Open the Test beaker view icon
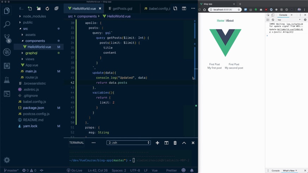 7,80
